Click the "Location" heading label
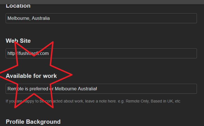Viewport: 204px width, 126px height. click(18, 6)
